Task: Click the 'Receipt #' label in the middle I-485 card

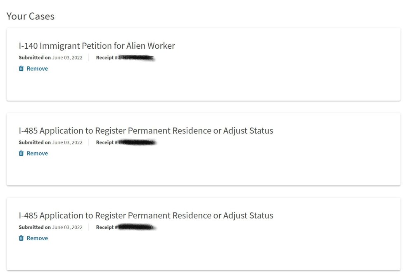Action: [x=107, y=142]
